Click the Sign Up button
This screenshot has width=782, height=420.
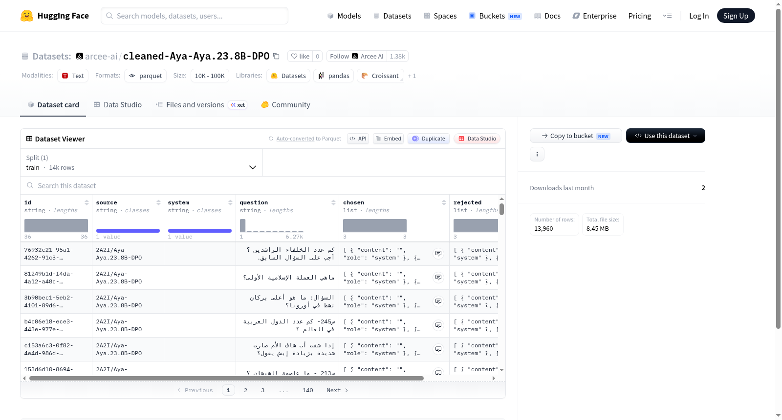tap(736, 16)
